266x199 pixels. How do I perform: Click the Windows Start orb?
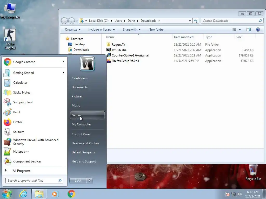click(7, 194)
